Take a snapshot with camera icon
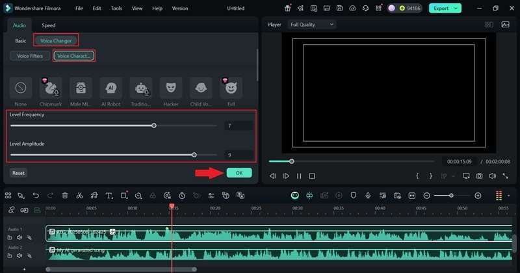 click(480, 176)
